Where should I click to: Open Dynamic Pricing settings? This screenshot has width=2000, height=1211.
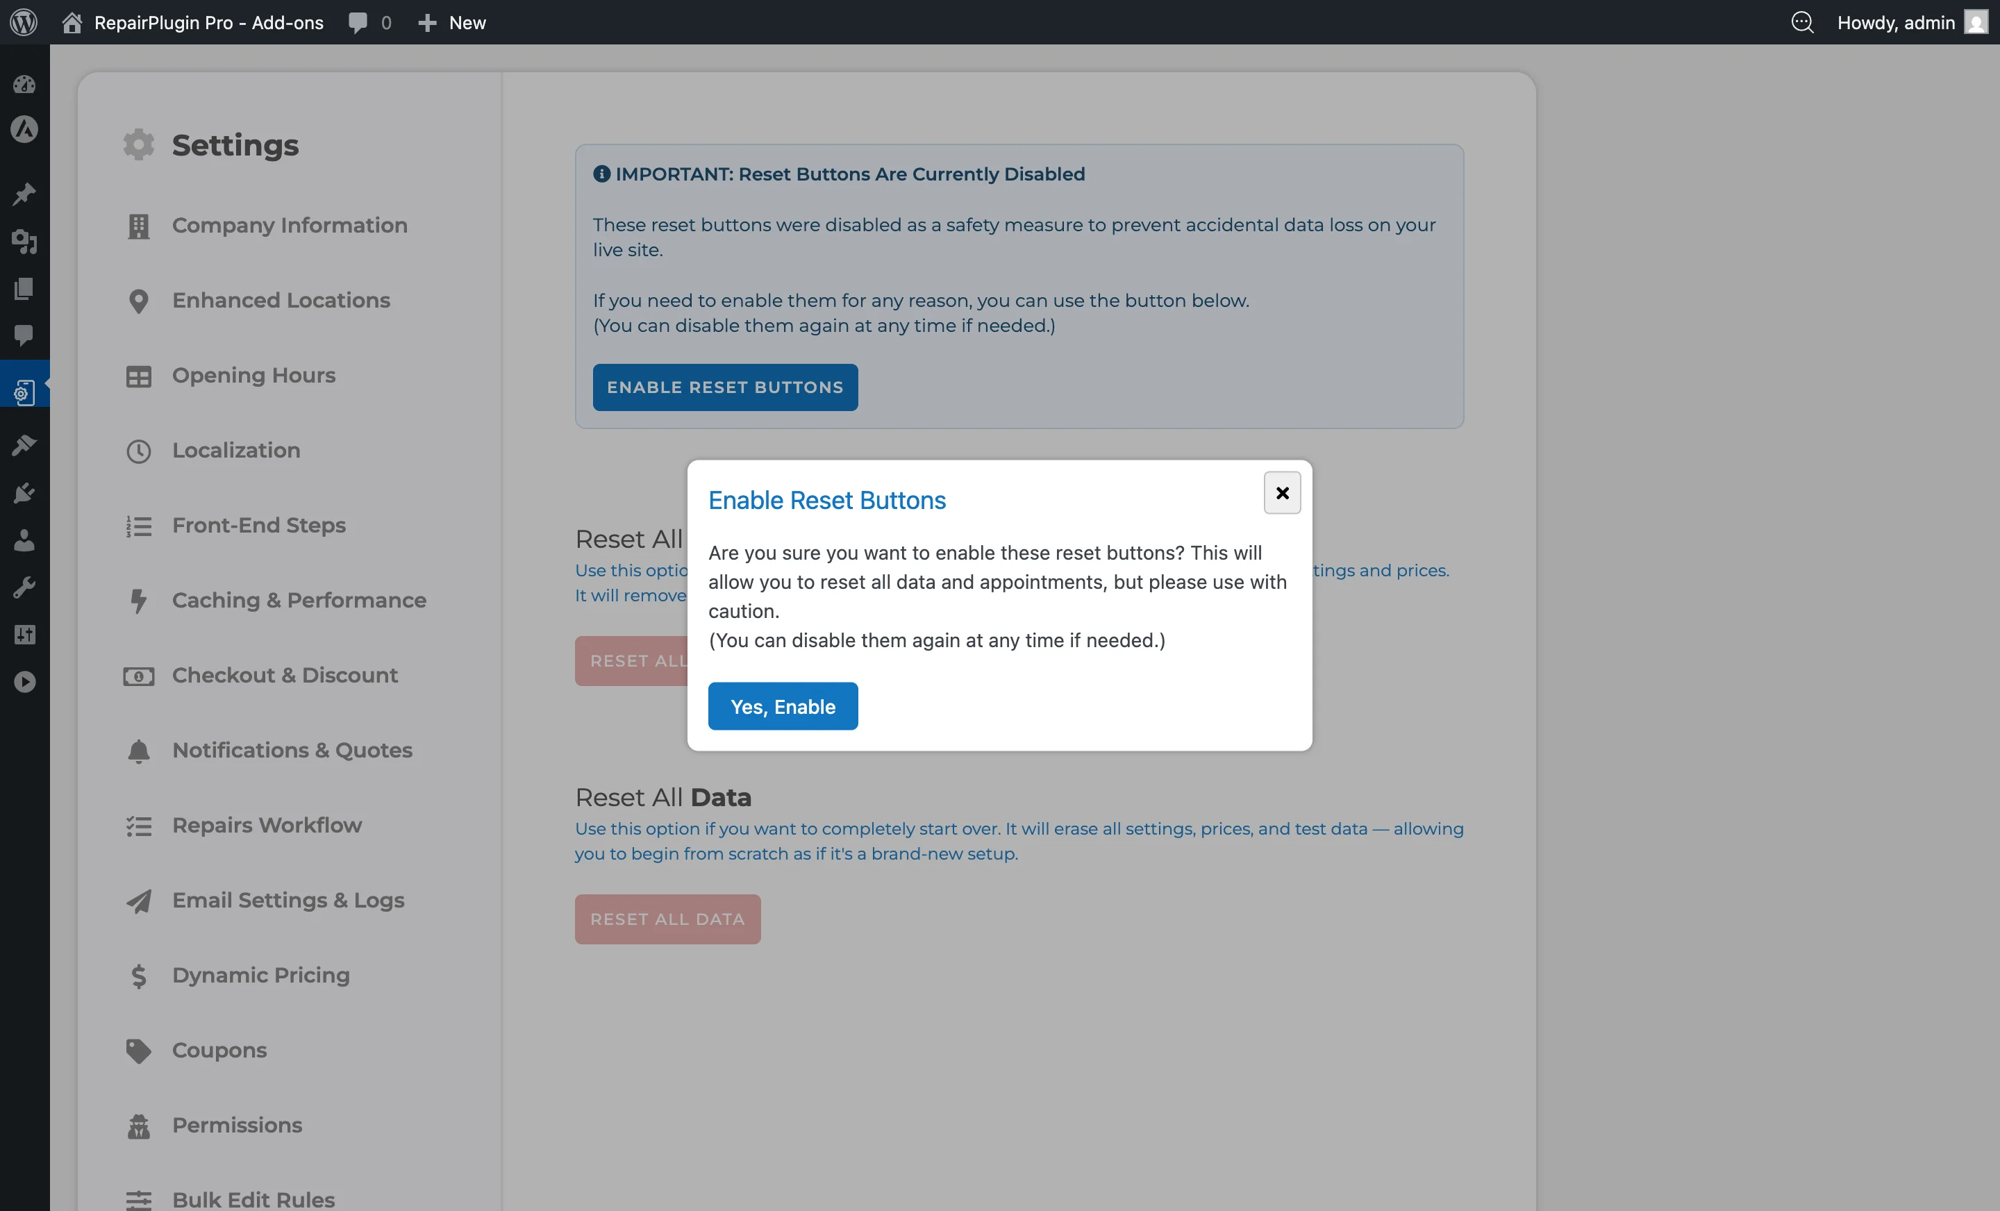(260, 975)
